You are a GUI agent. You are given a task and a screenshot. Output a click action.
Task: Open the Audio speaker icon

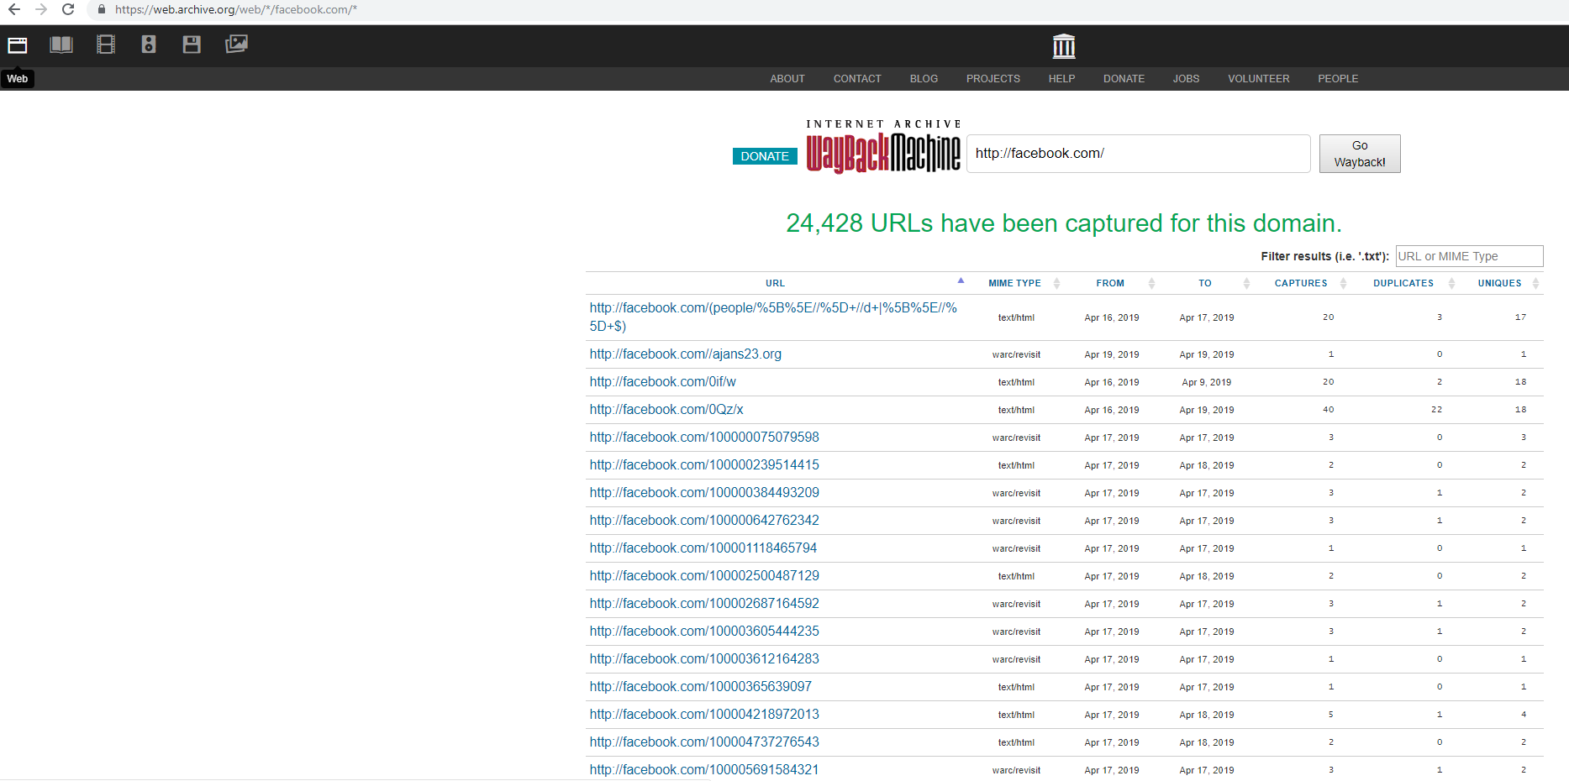(149, 45)
